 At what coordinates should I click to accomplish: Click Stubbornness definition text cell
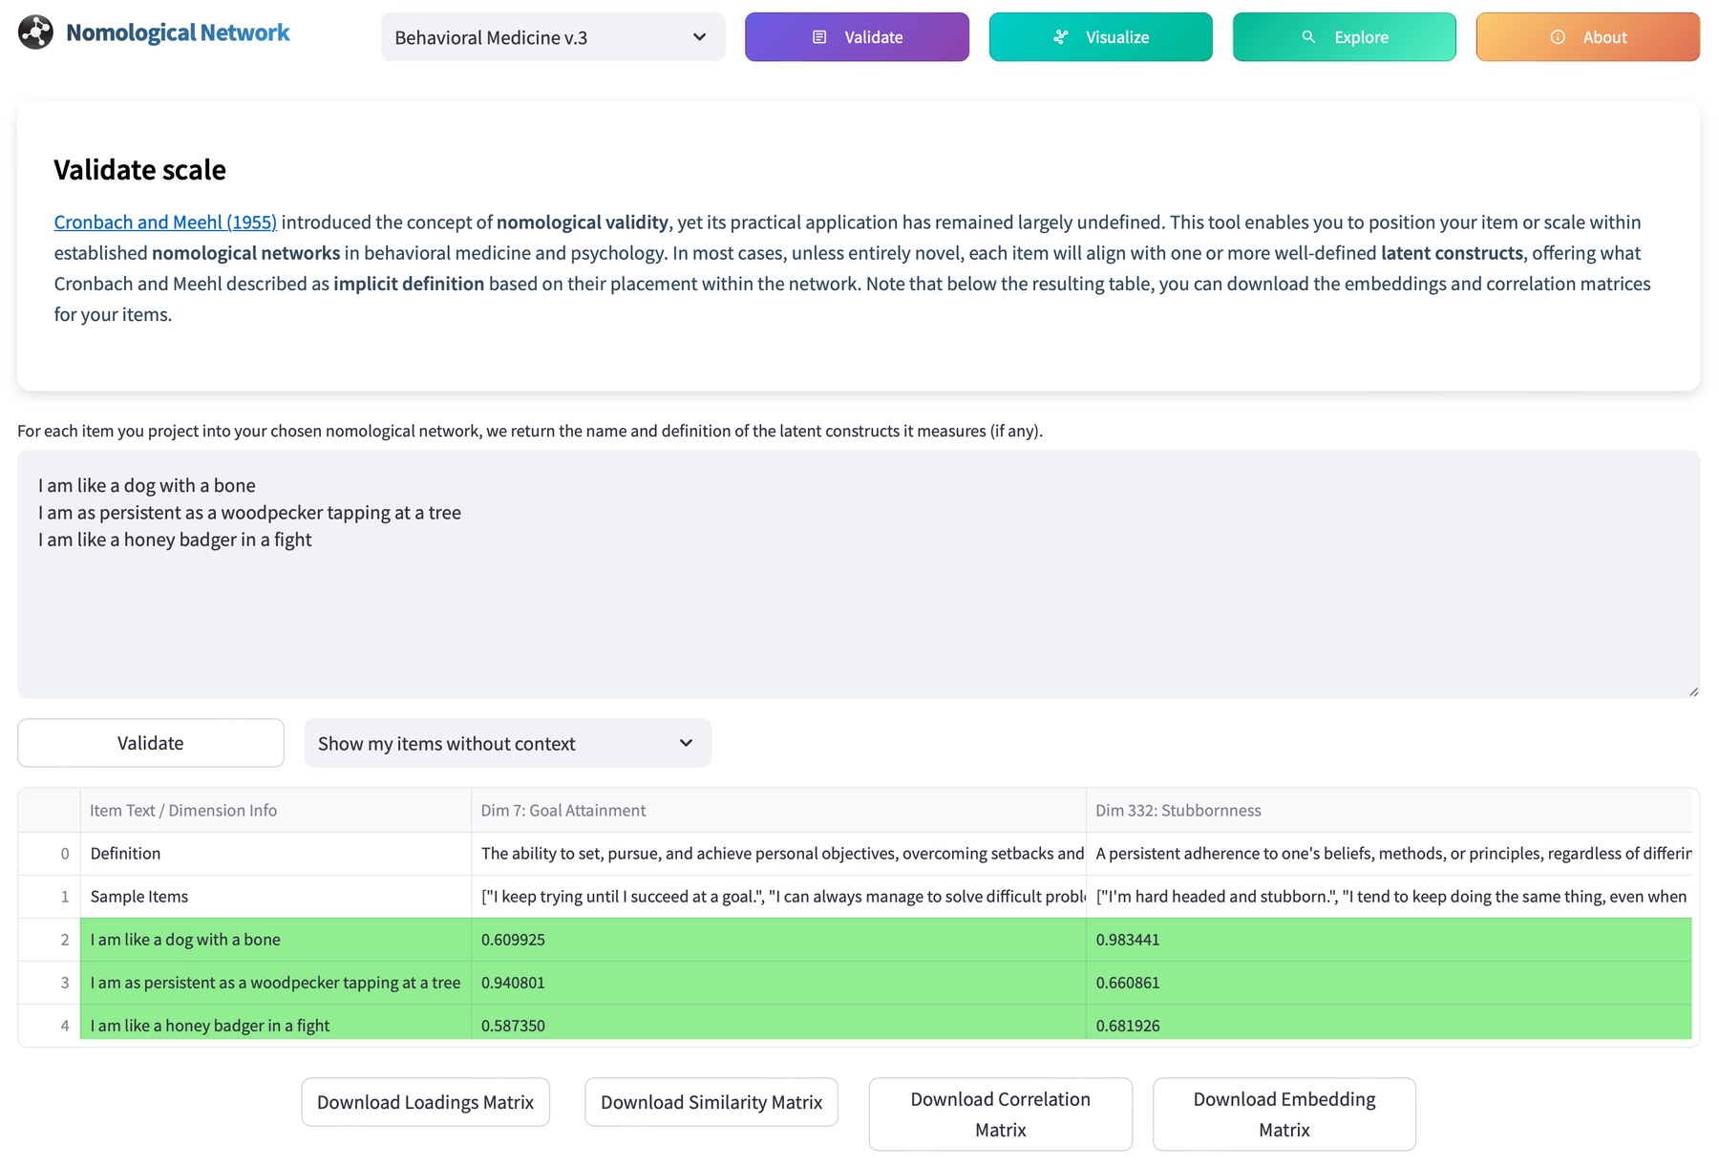point(1389,854)
